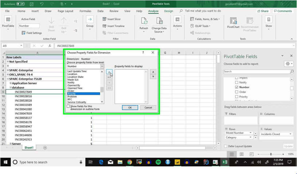Switch to the Insert tab
Viewport: 297px width, 174px height.
[35, 11]
